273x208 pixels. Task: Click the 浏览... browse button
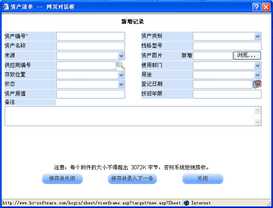pyautogui.click(x=247, y=56)
